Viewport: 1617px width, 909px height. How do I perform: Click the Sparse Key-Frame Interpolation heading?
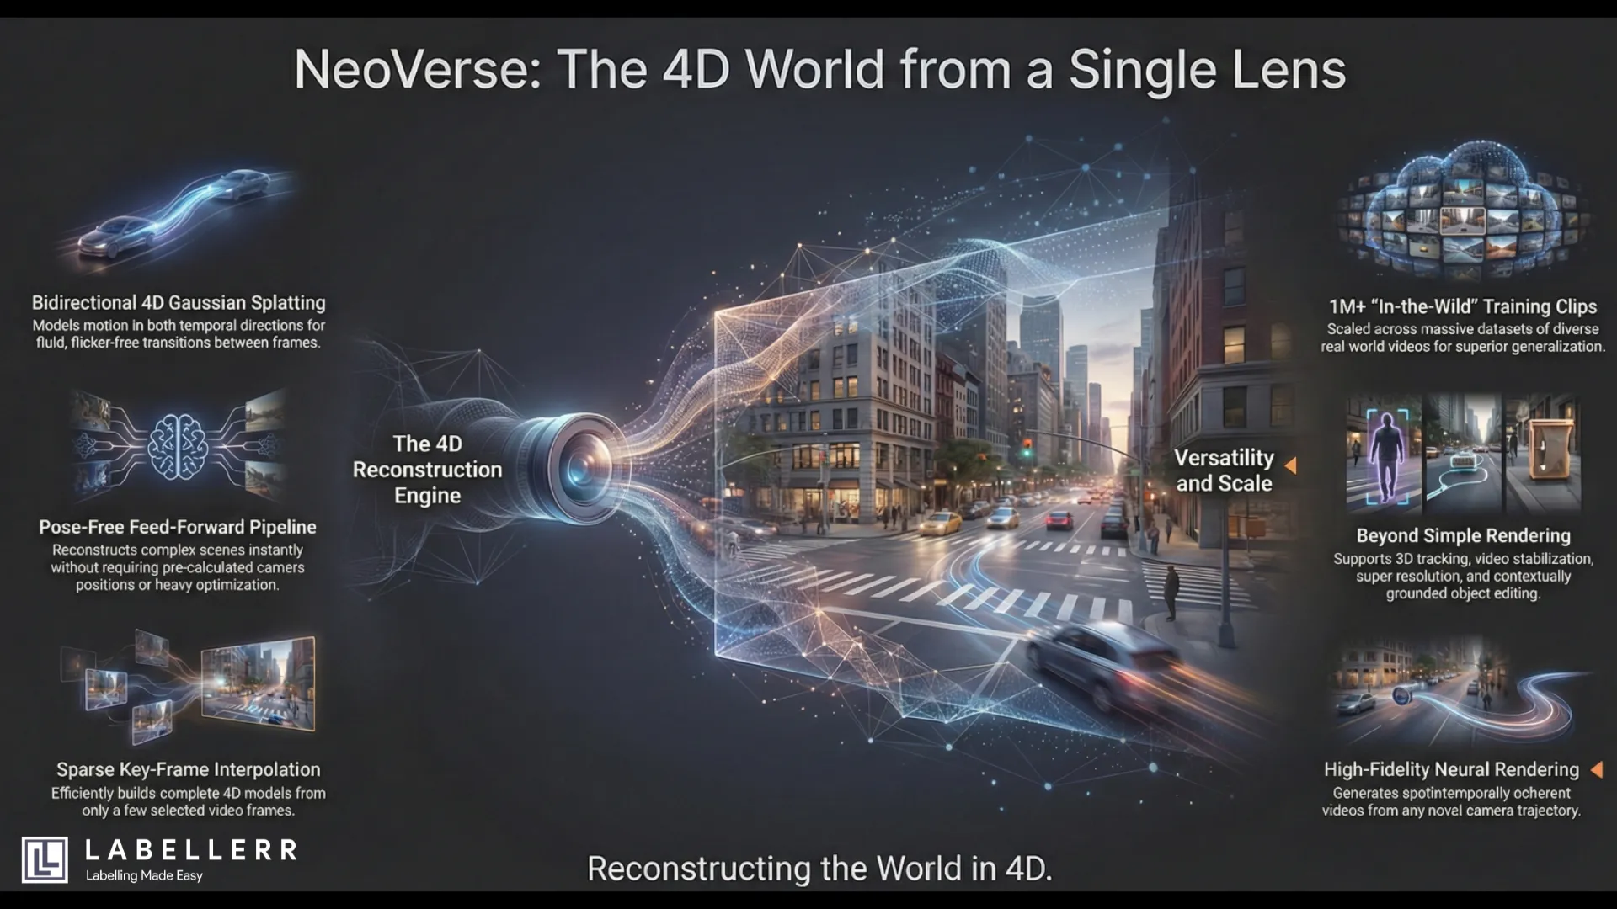tap(188, 769)
